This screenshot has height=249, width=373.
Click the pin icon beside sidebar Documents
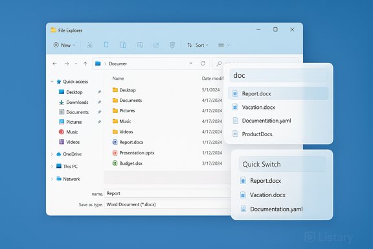coord(100,112)
